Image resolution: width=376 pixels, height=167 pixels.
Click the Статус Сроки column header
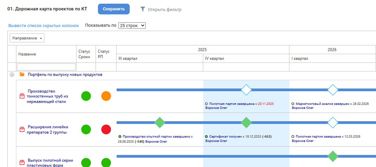point(84,54)
